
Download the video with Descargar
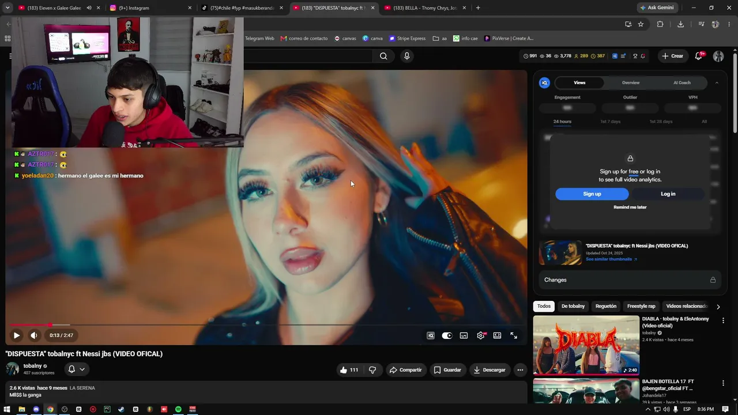490,370
